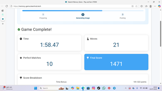Screen dimensions: 162x91
Task: Open a new tab with plus icon
Action: tap(3, 24)
